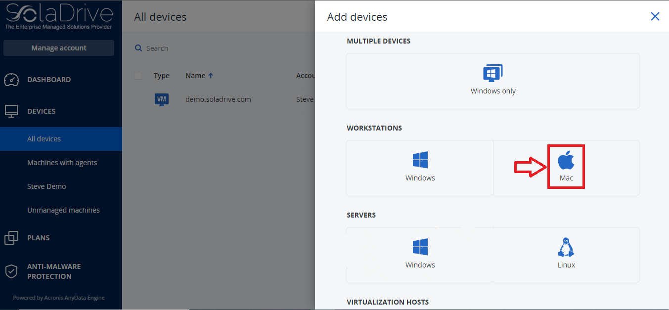The width and height of the screenshot is (669, 310).
Task: Add a Linux server
Action: click(x=566, y=255)
